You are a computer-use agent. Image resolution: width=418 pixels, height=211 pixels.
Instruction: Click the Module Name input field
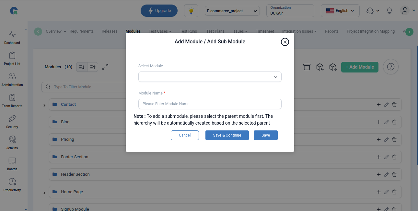(x=210, y=104)
